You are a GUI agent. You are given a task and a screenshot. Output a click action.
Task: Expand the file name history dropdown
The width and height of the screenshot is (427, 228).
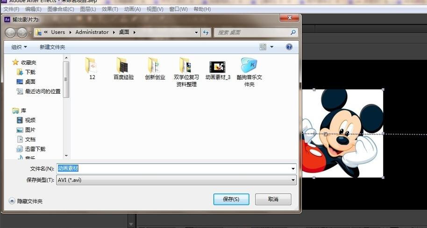pos(293,169)
